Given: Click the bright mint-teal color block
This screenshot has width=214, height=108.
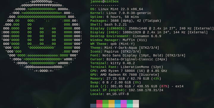Looking at the screenshot, I should coord(130,106).
